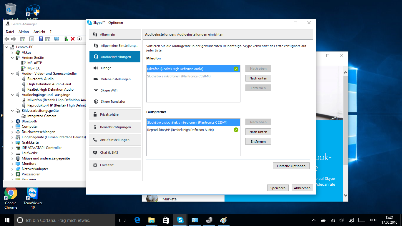Image resolution: width=402 pixels, height=226 pixels.
Task: Open Audioeinstellungen in Skype sidebar
Action: coord(115,57)
